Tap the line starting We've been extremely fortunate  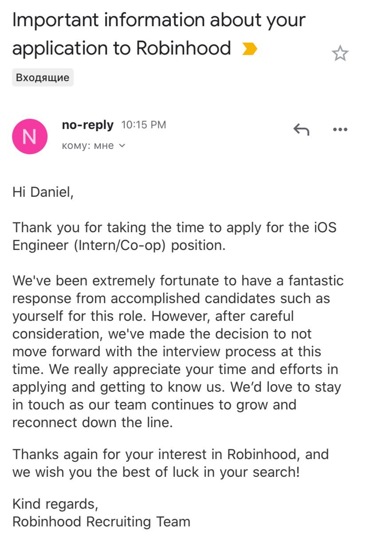178,281
